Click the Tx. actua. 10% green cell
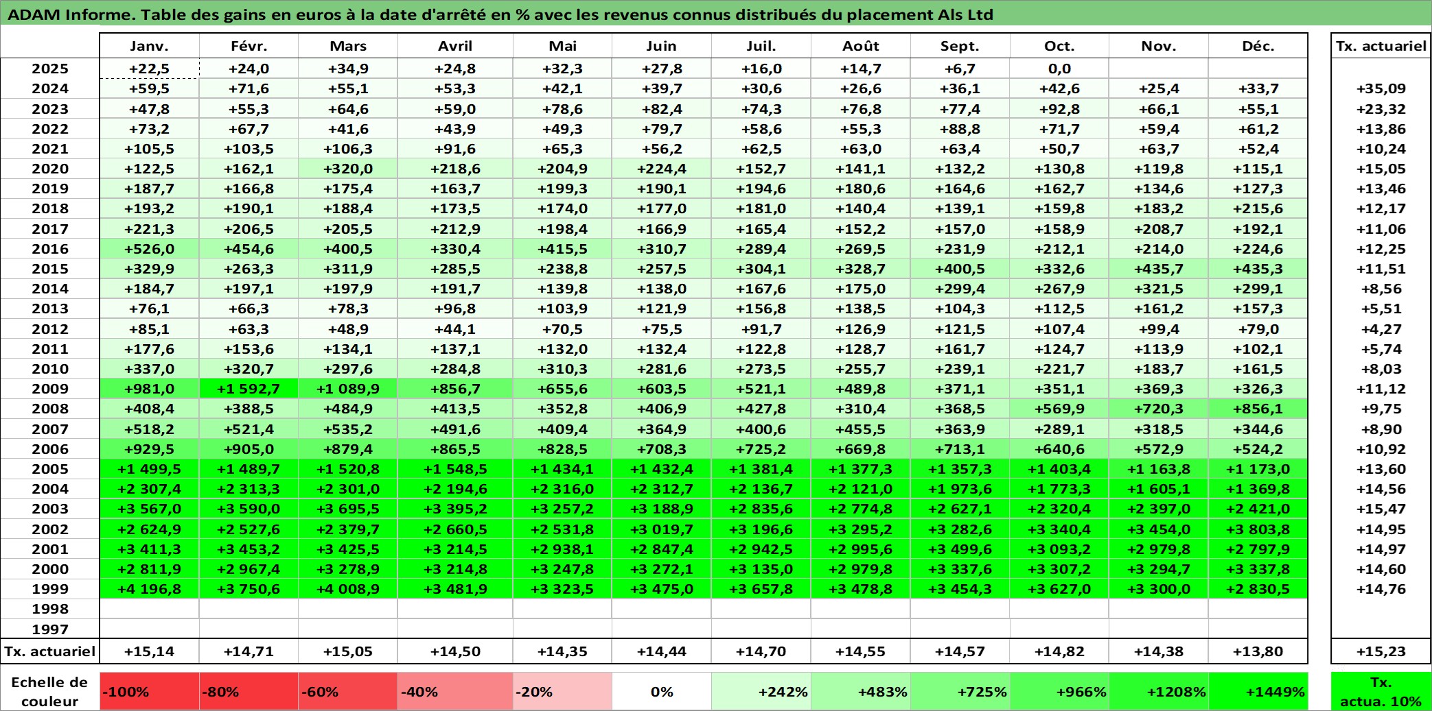 click(1381, 691)
